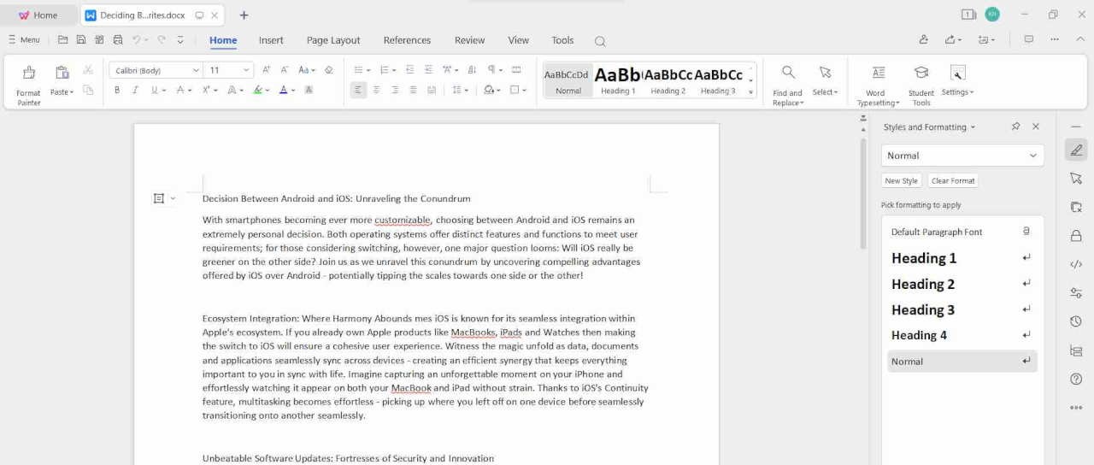Toggle Underline formatting
Image resolution: width=1094 pixels, height=465 pixels.
pyautogui.click(x=155, y=90)
